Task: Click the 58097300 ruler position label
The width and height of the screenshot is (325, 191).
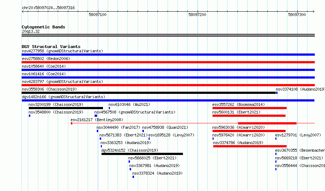Action: (297, 15)
